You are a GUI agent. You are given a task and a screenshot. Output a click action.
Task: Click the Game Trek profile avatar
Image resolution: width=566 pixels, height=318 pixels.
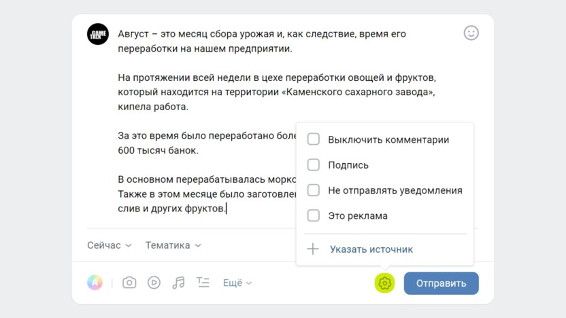[x=98, y=34]
